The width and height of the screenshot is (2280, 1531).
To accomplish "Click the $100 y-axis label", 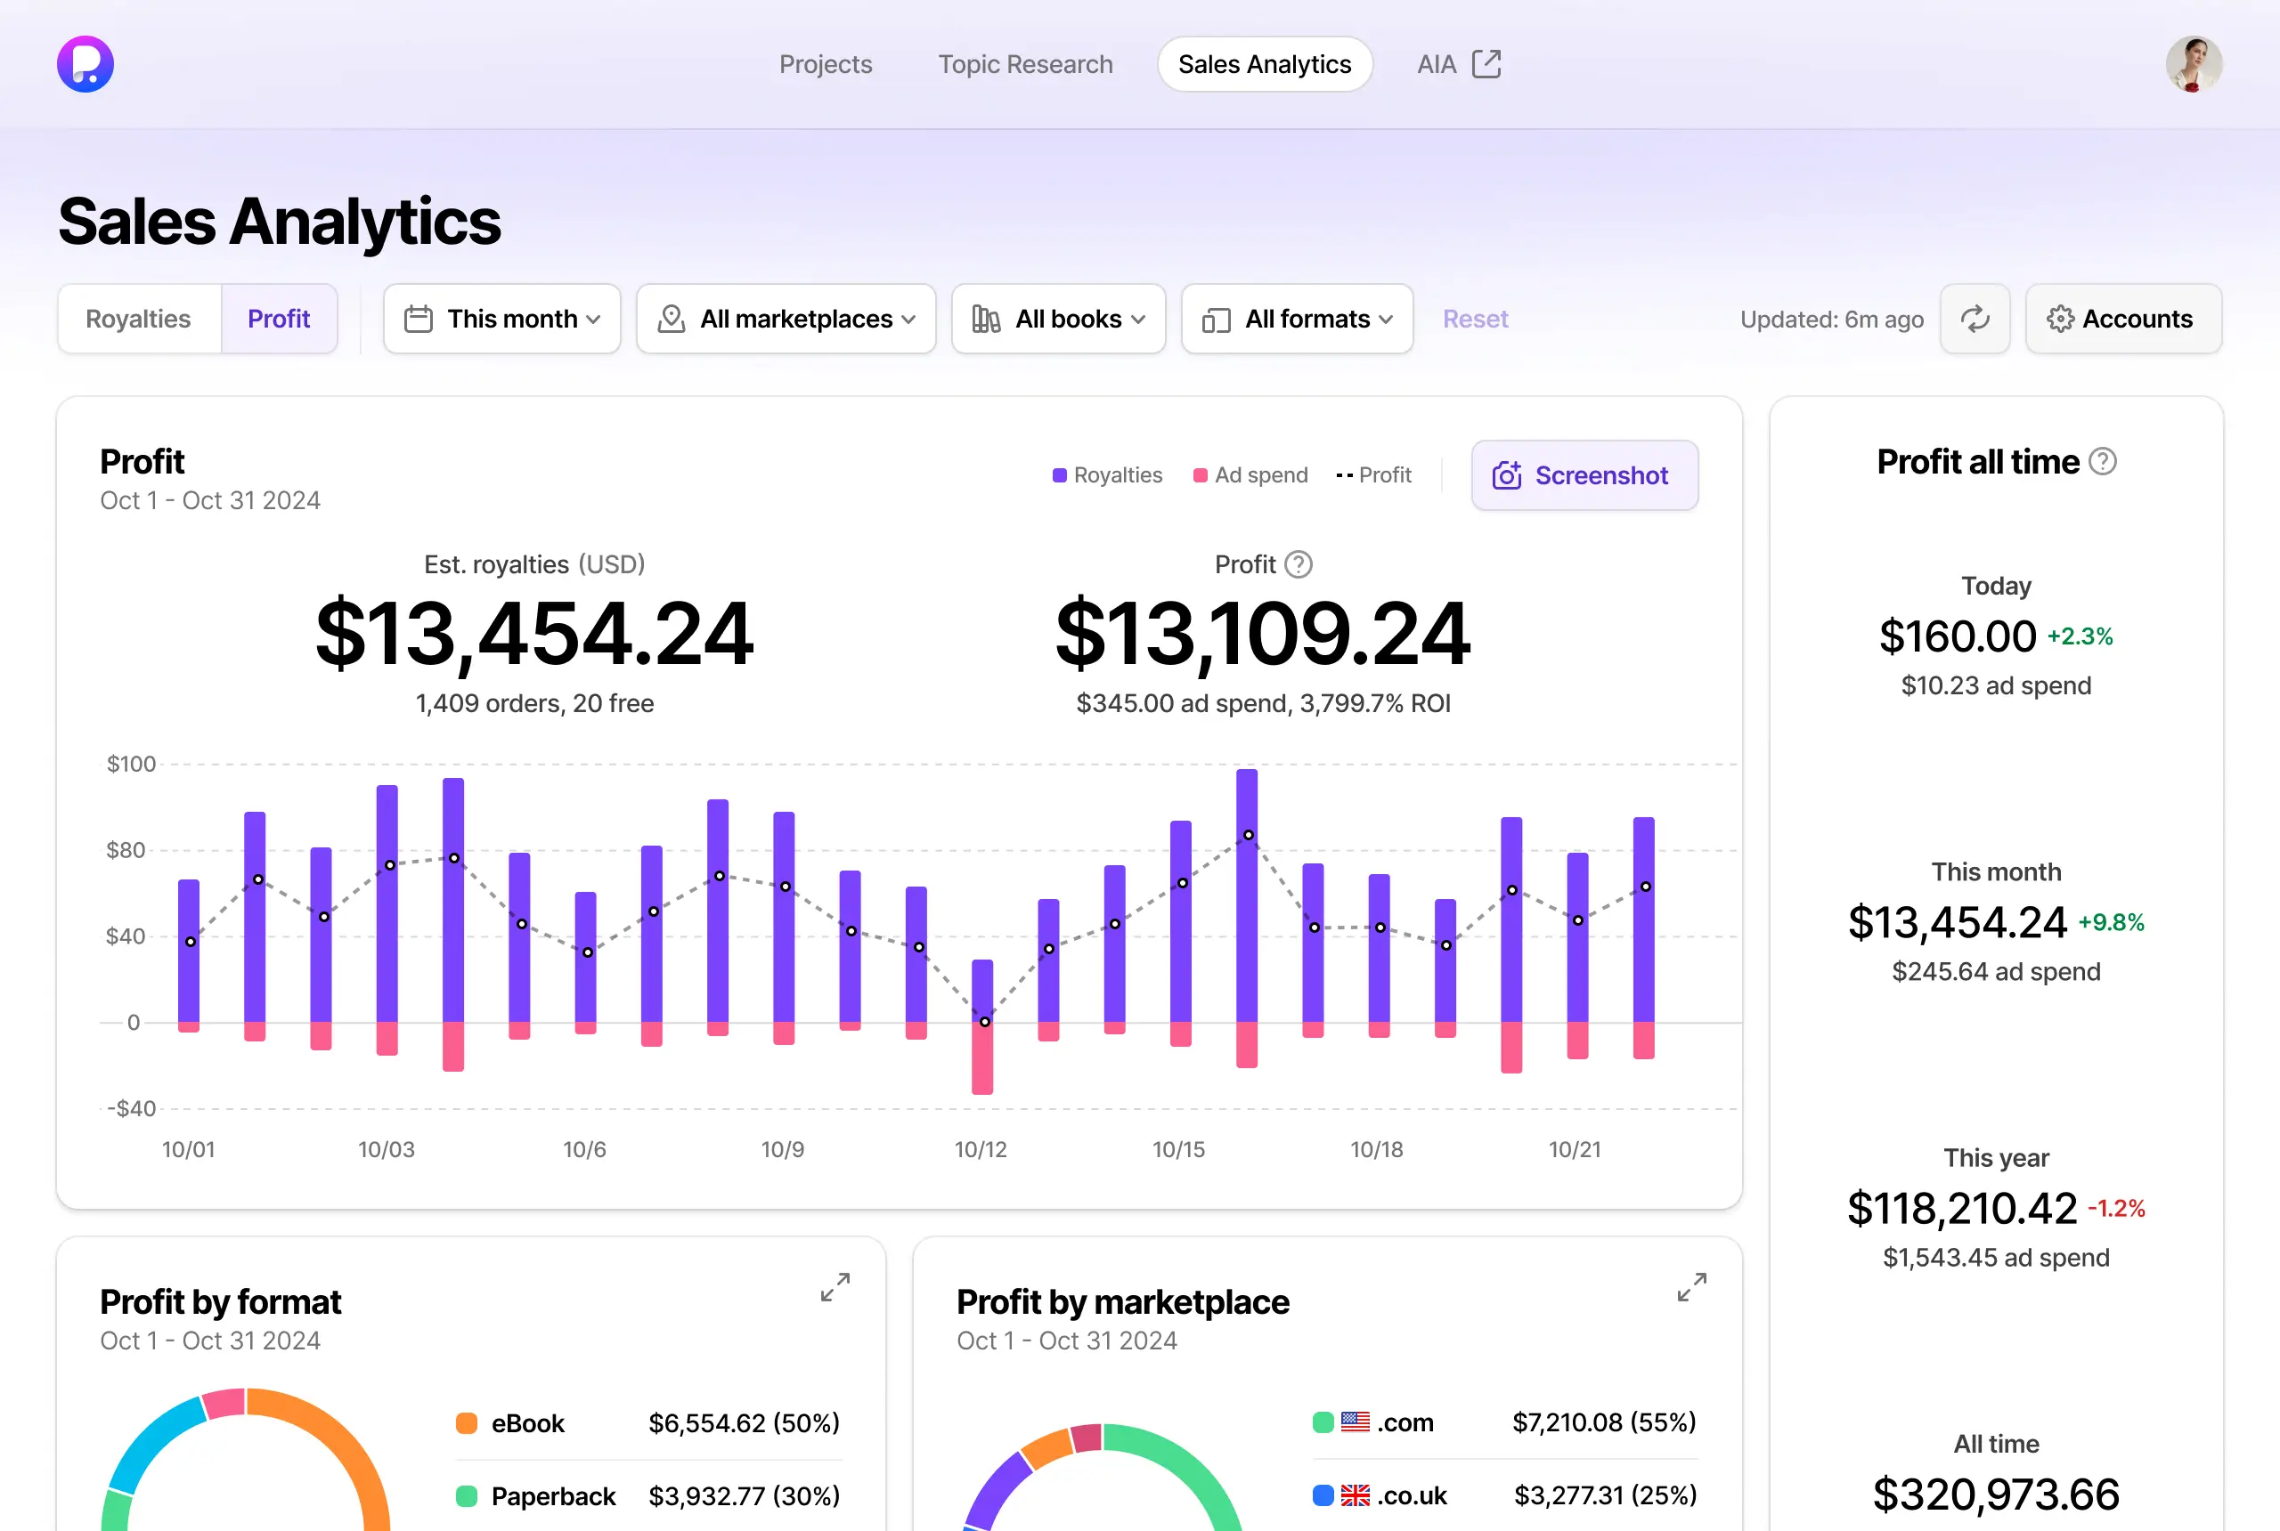I will [x=131, y=765].
